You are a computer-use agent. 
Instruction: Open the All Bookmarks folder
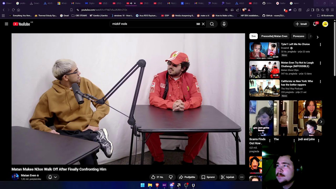tap(325, 15)
